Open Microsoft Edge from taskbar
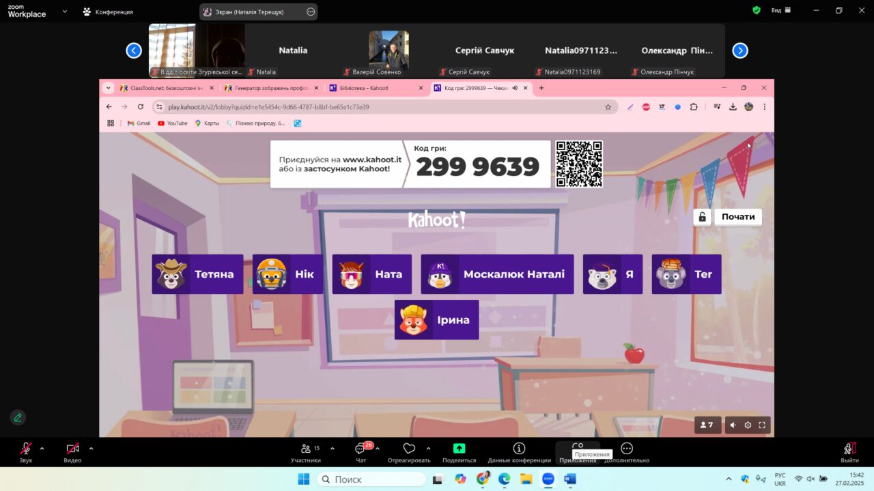 [x=504, y=479]
